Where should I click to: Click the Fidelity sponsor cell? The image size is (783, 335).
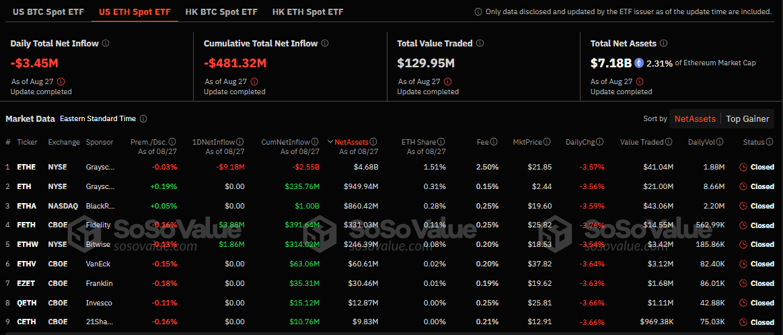[x=98, y=225]
